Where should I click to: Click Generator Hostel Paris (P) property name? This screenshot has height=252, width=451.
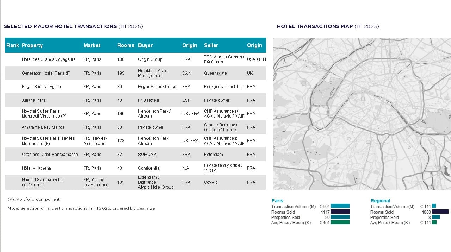coord(46,73)
